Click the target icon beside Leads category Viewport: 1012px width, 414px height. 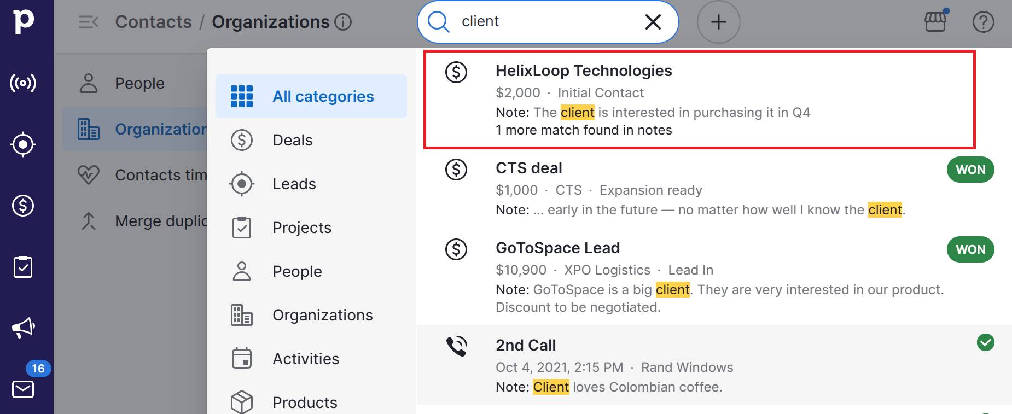pyautogui.click(x=242, y=184)
